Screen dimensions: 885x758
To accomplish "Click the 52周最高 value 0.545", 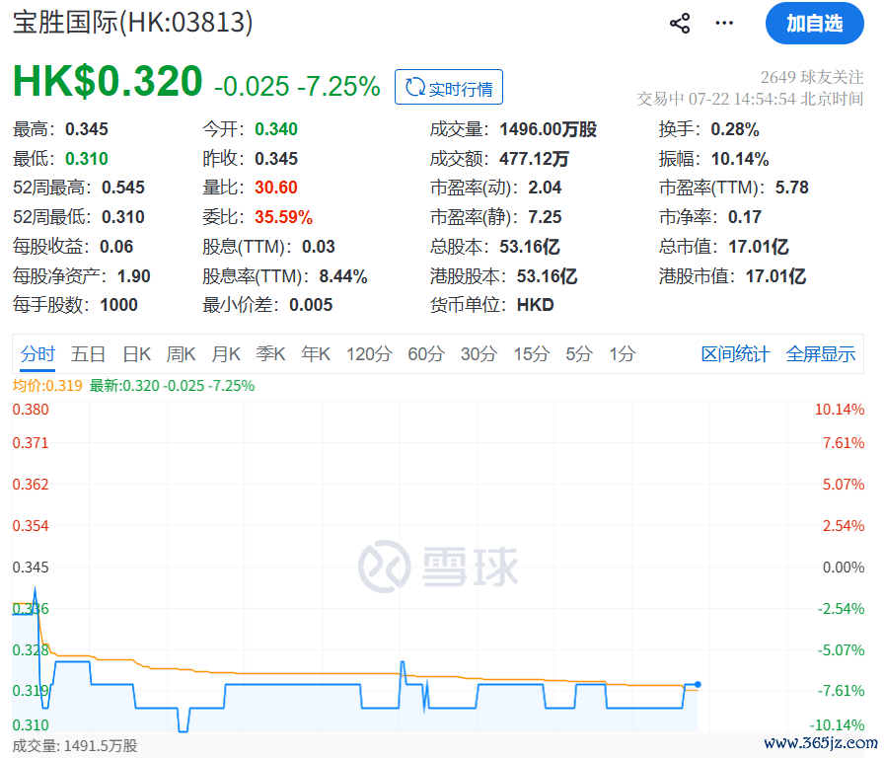I will 123,188.
